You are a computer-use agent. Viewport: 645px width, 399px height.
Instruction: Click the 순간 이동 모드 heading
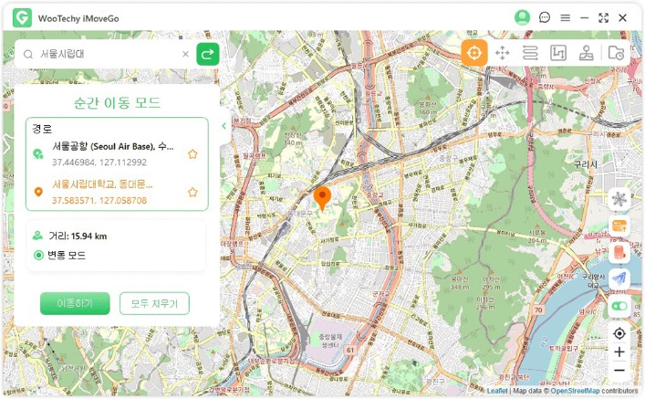pos(118,102)
